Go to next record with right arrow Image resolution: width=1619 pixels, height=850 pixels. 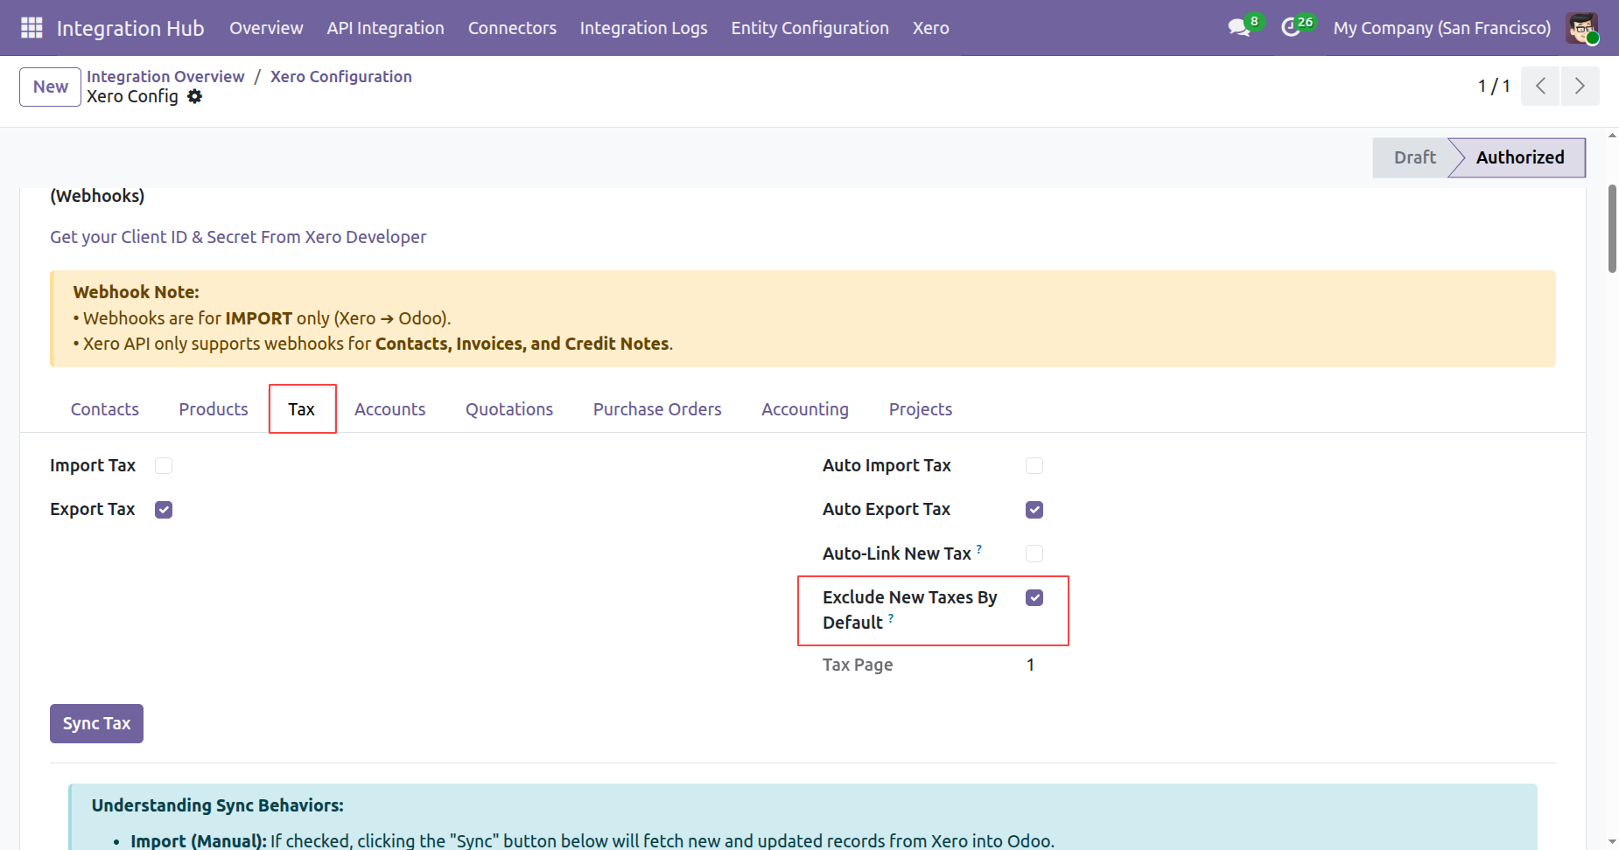[1580, 86]
